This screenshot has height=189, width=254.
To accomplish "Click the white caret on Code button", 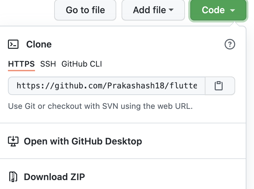I will pos(233,11).
